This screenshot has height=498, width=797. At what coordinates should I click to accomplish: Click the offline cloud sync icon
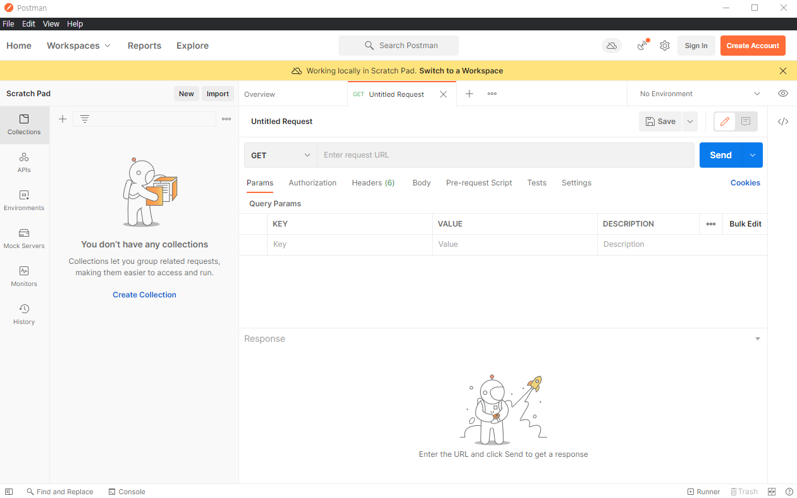[612, 46]
